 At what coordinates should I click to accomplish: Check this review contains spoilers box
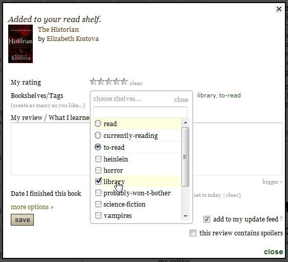[x=193, y=233]
